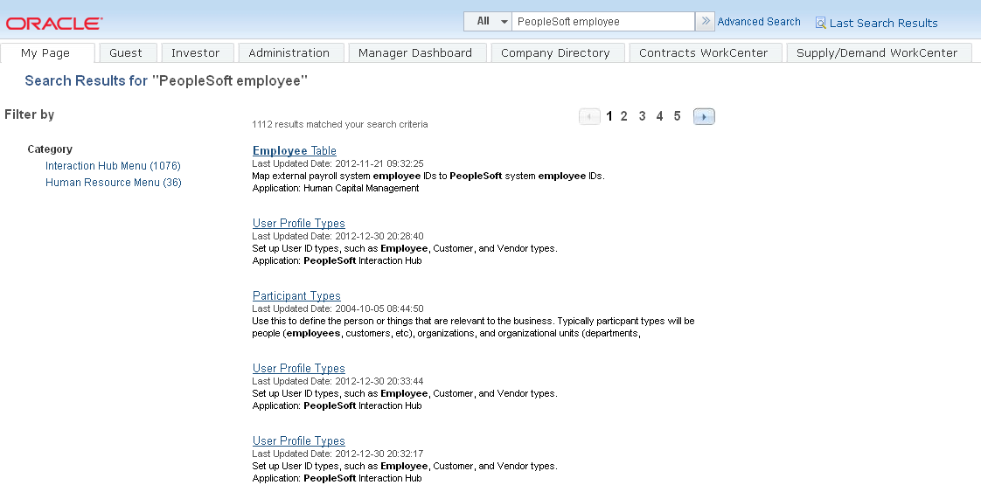981x492 pixels.
Task: Open Advanced Search
Action: tap(759, 22)
